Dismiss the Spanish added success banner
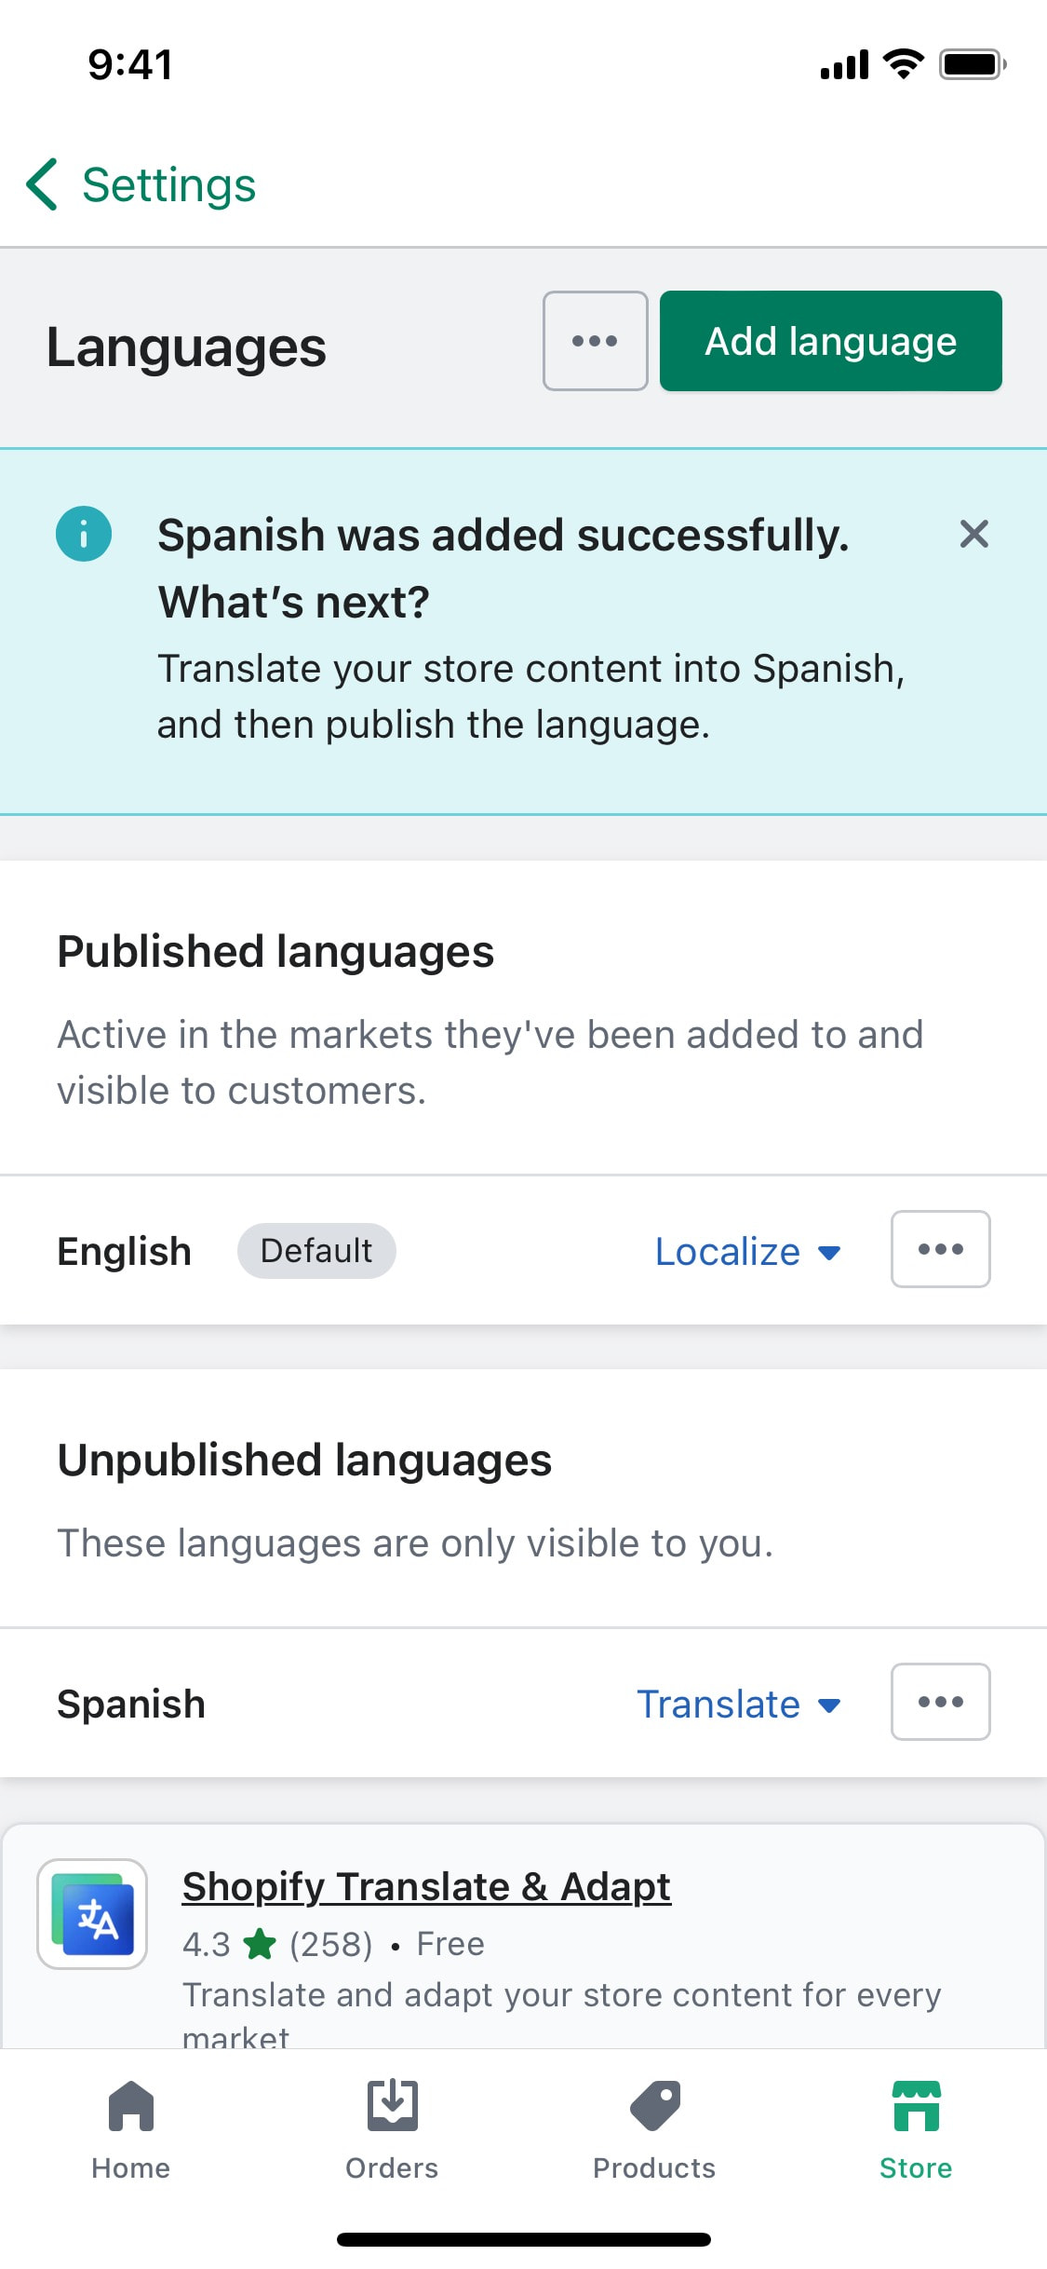The height and width of the screenshot is (2269, 1047). [x=973, y=534]
